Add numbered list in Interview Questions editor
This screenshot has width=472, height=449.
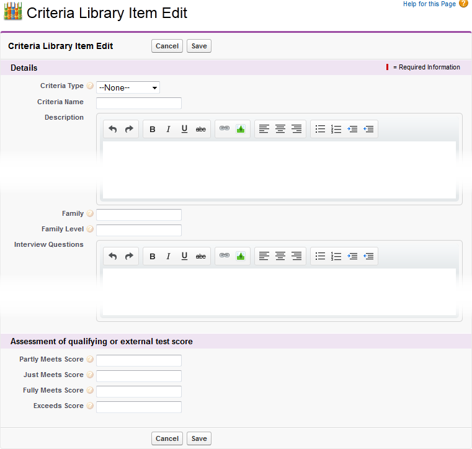[x=336, y=256]
